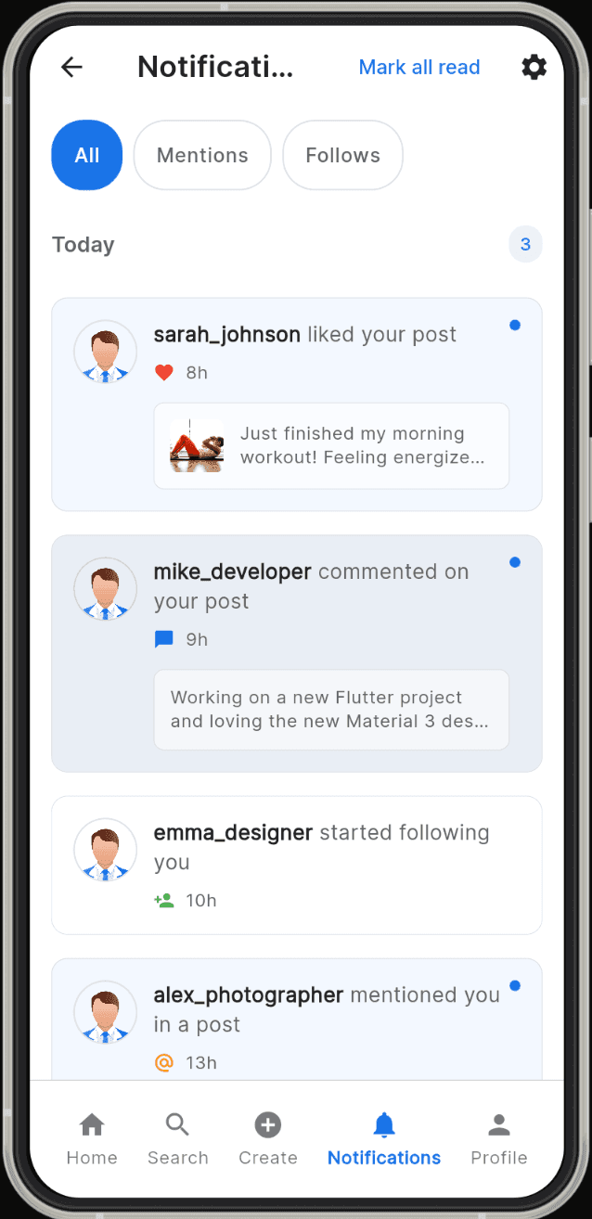Open the Home tab icon

pyautogui.click(x=92, y=1123)
